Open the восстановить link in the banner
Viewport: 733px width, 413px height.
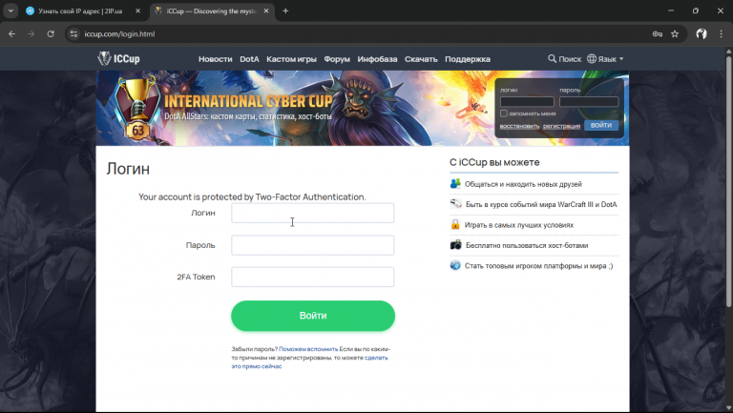tap(519, 126)
